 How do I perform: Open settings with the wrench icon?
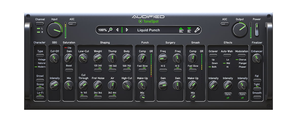(x=197, y=30)
